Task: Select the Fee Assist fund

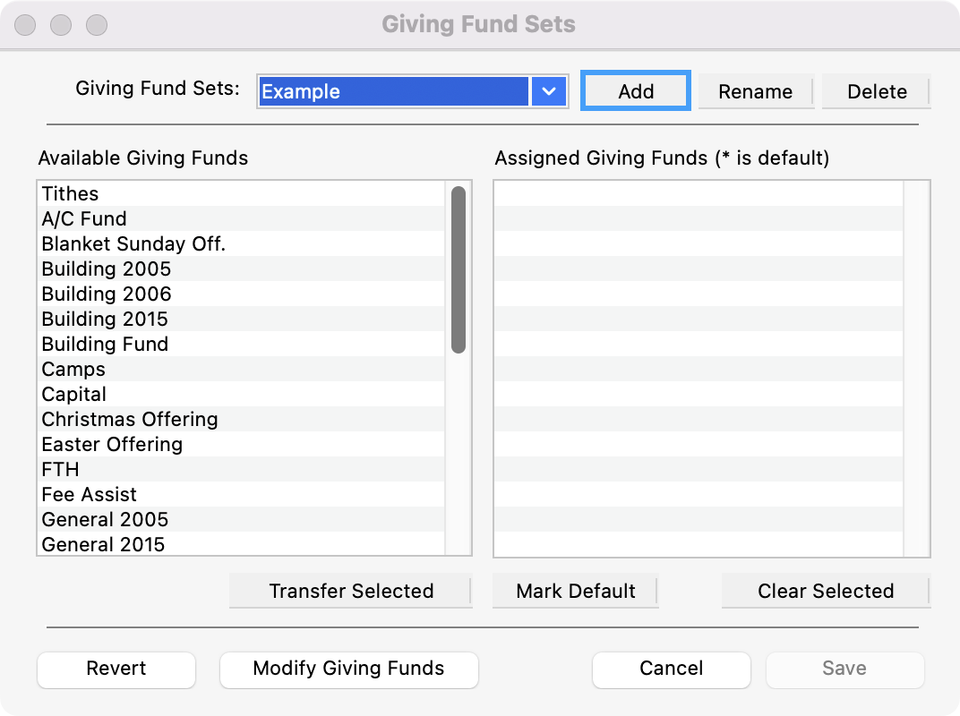Action: point(90,494)
